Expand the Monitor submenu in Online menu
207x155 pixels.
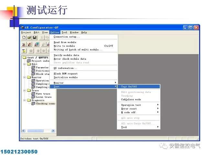(84, 83)
